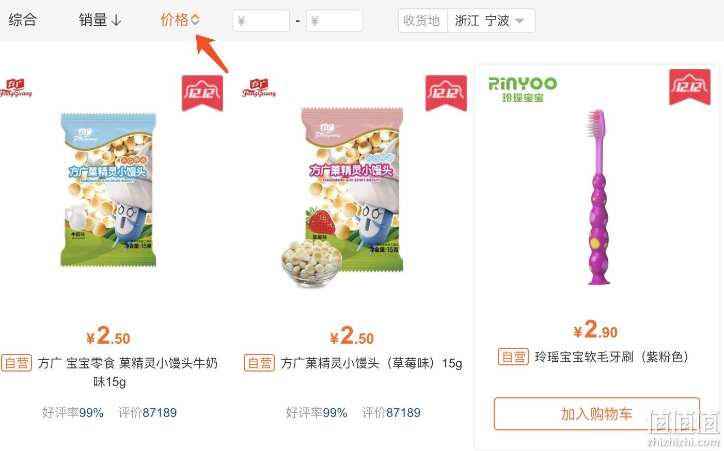Click 自营 tag on the strawberry snack listing
The width and height of the screenshot is (724, 451).
259,363
